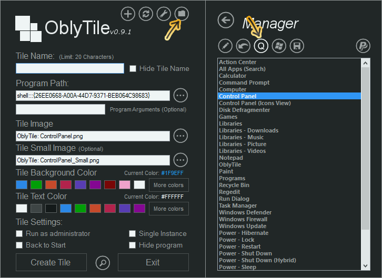Select Games in the list
382x278 pixels.
[289, 117]
